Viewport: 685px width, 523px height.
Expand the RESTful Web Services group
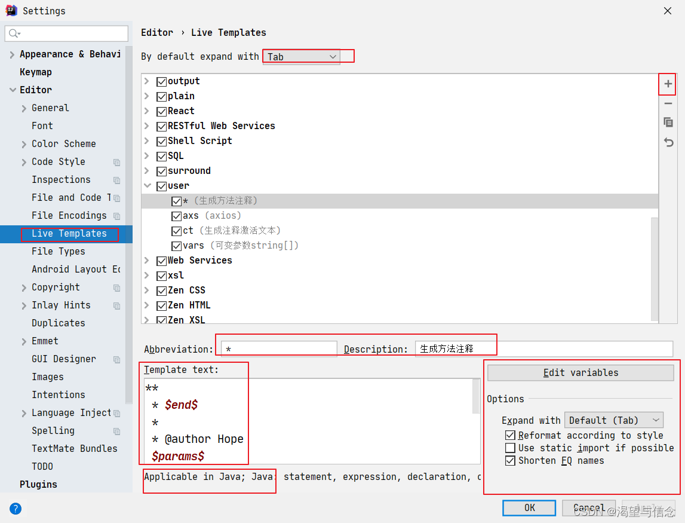point(148,126)
